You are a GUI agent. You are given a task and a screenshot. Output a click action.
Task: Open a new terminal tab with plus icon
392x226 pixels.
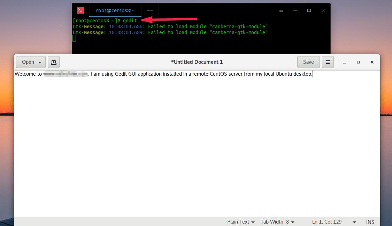pos(150,10)
